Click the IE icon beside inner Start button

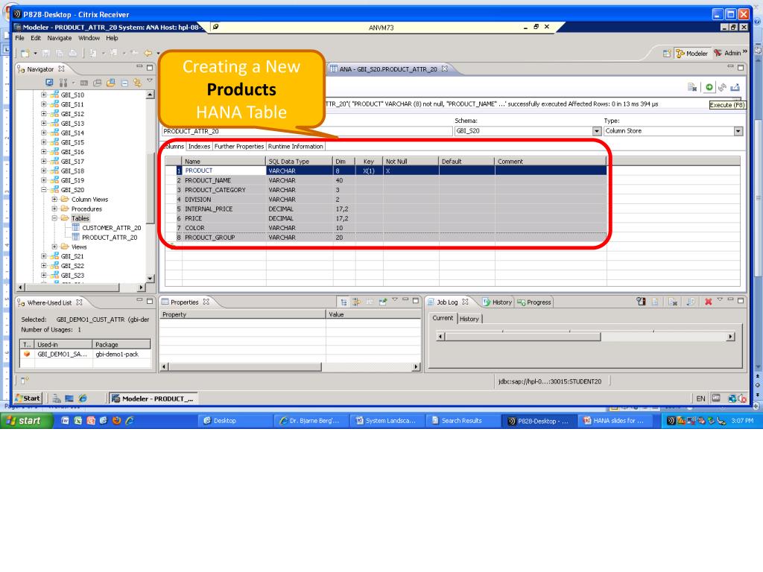(83, 398)
